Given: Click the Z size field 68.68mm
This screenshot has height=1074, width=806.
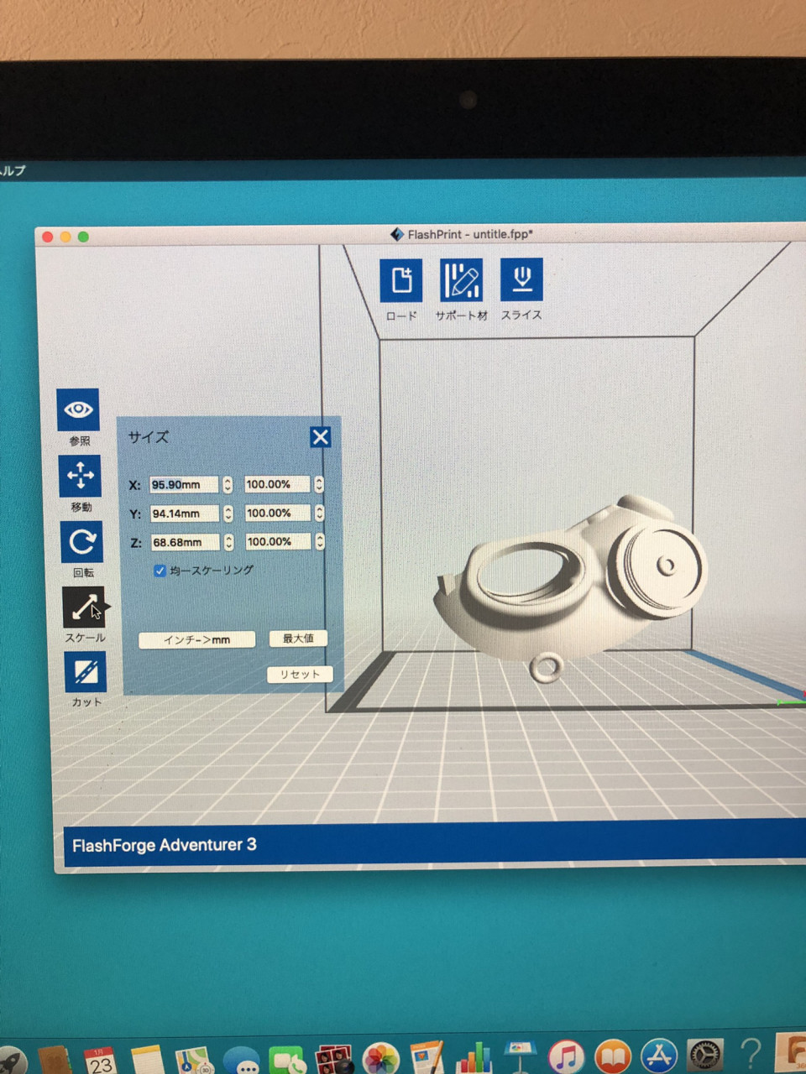Looking at the screenshot, I should pos(186,542).
